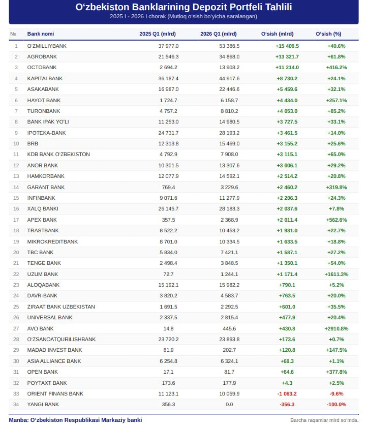Click AVO BANK percent +2910.8%
This screenshot has height=426, width=367.
(x=336, y=328)
